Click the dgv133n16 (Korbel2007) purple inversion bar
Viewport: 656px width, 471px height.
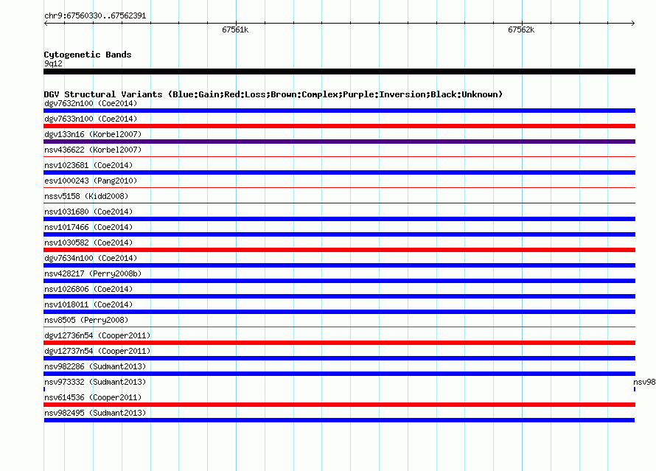[339, 142]
